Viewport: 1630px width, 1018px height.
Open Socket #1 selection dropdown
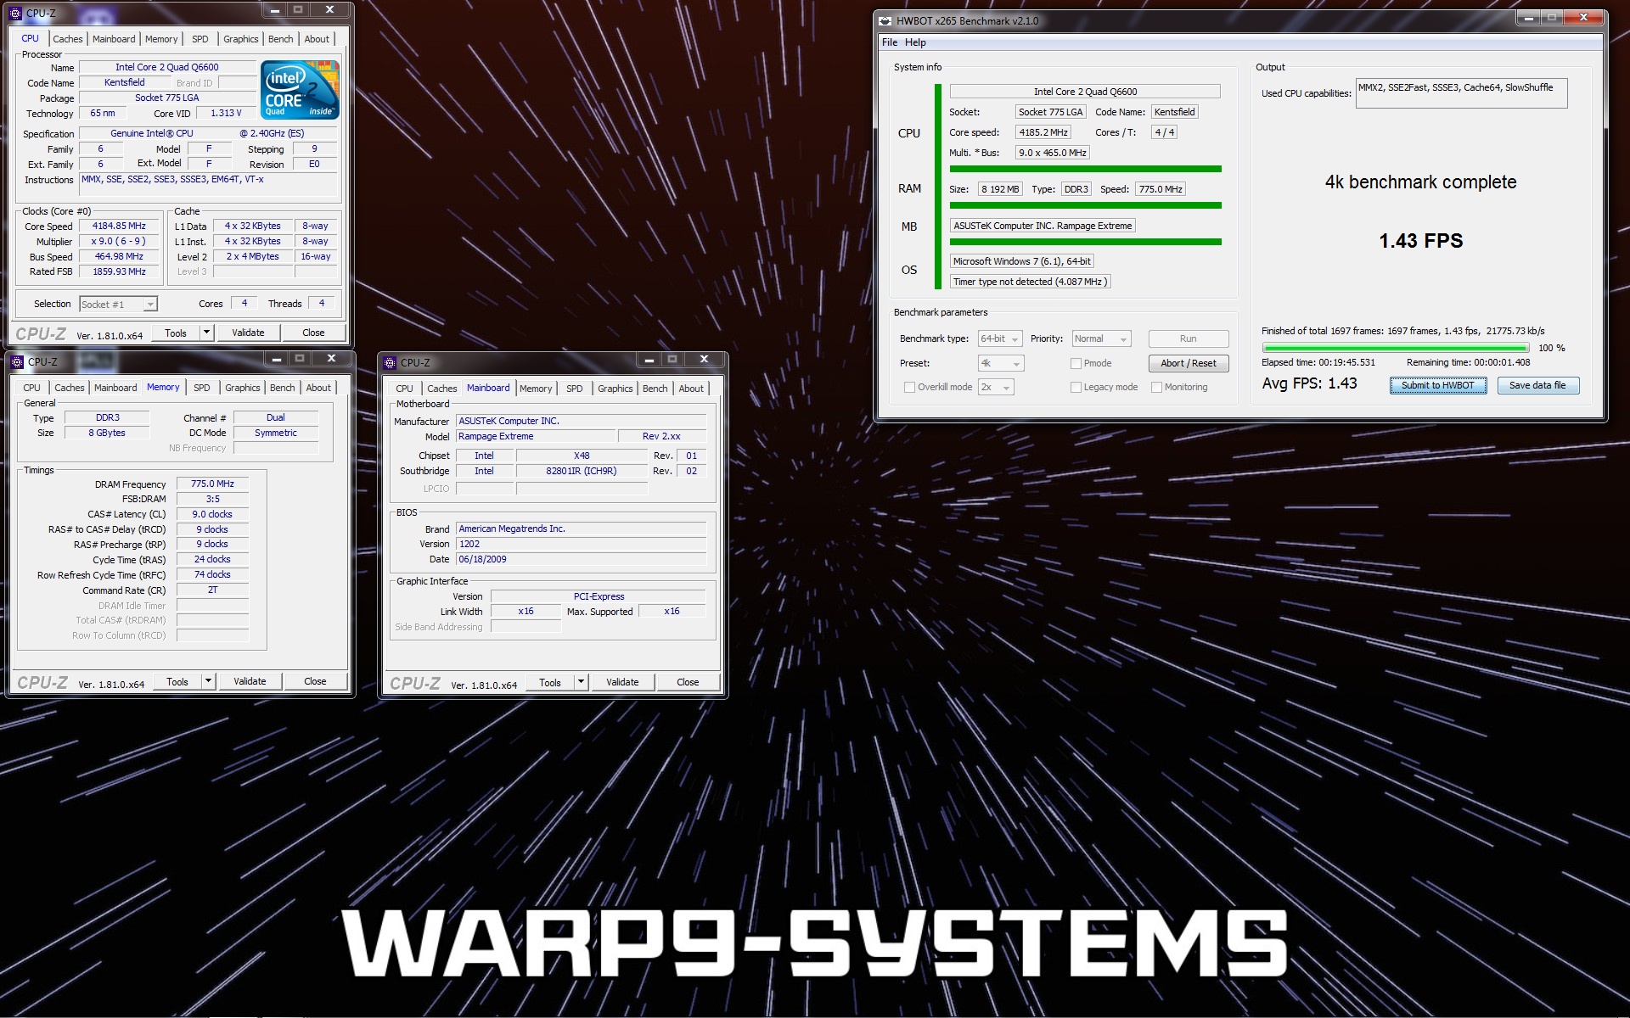(119, 305)
